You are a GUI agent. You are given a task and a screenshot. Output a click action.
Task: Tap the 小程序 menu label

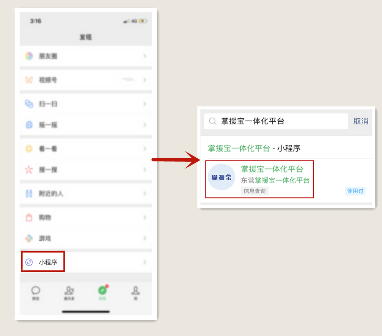click(x=48, y=262)
